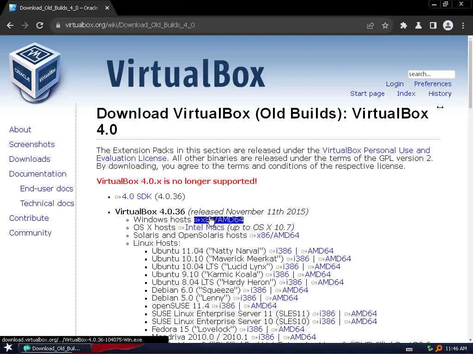The height and width of the screenshot is (354, 473).
Task: Click the VirtualBox cube logo
Action: [35, 72]
